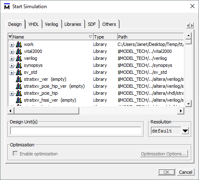
Task: Click the verilog library icon
Action: tap(19, 59)
